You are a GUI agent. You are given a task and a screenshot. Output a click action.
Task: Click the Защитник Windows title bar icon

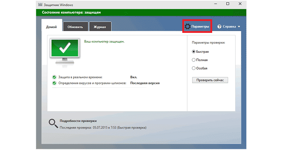pyautogui.click(x=40, y=5)
